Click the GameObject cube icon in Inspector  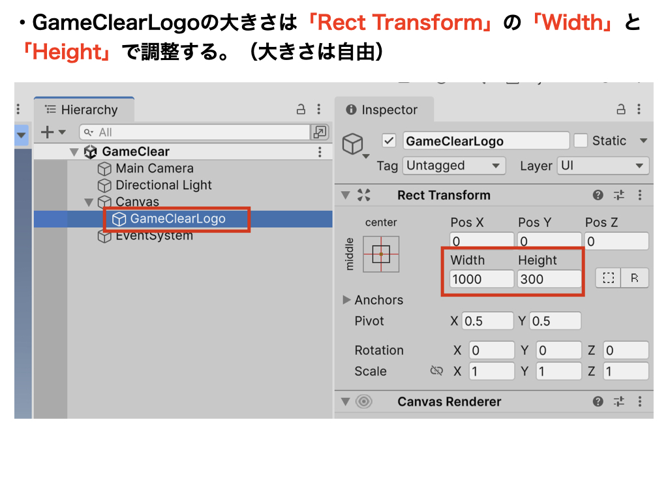point(353,144)
